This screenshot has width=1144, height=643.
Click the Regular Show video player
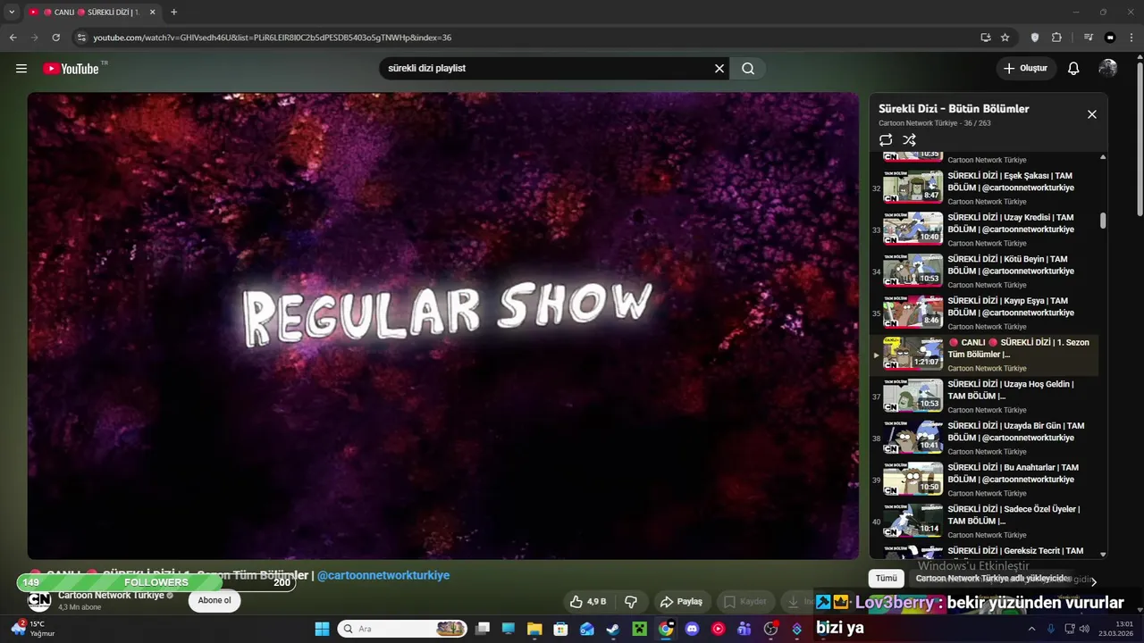point(442,326)
